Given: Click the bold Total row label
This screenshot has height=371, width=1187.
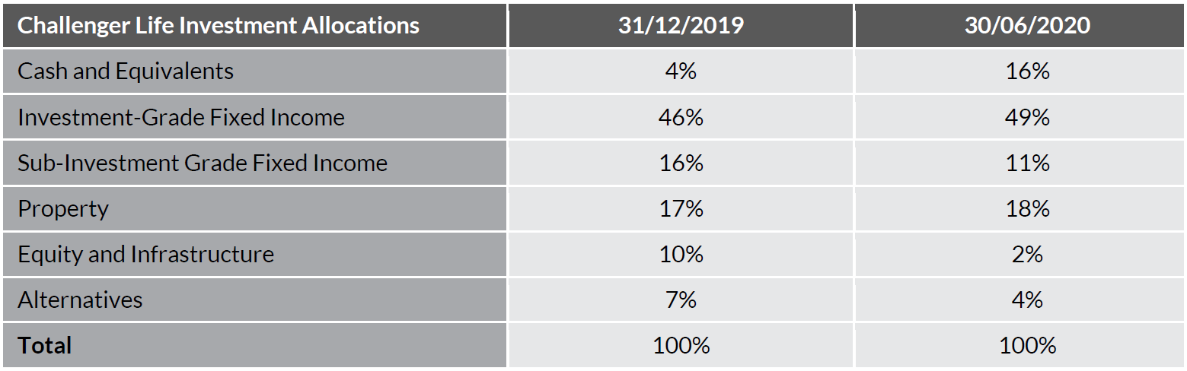Looking at the screenshot, I should click(x=44, y=346).
